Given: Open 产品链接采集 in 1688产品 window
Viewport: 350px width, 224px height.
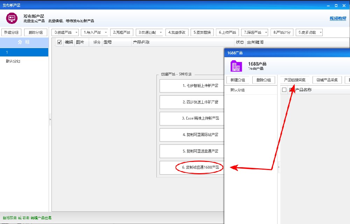Looking at the screenshot, I should 295,80.
